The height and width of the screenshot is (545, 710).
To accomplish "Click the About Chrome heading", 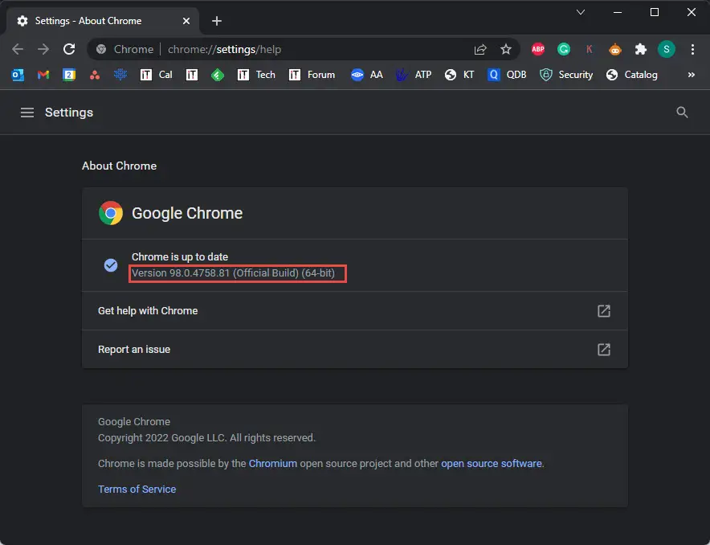I will [x=119, y=166].
